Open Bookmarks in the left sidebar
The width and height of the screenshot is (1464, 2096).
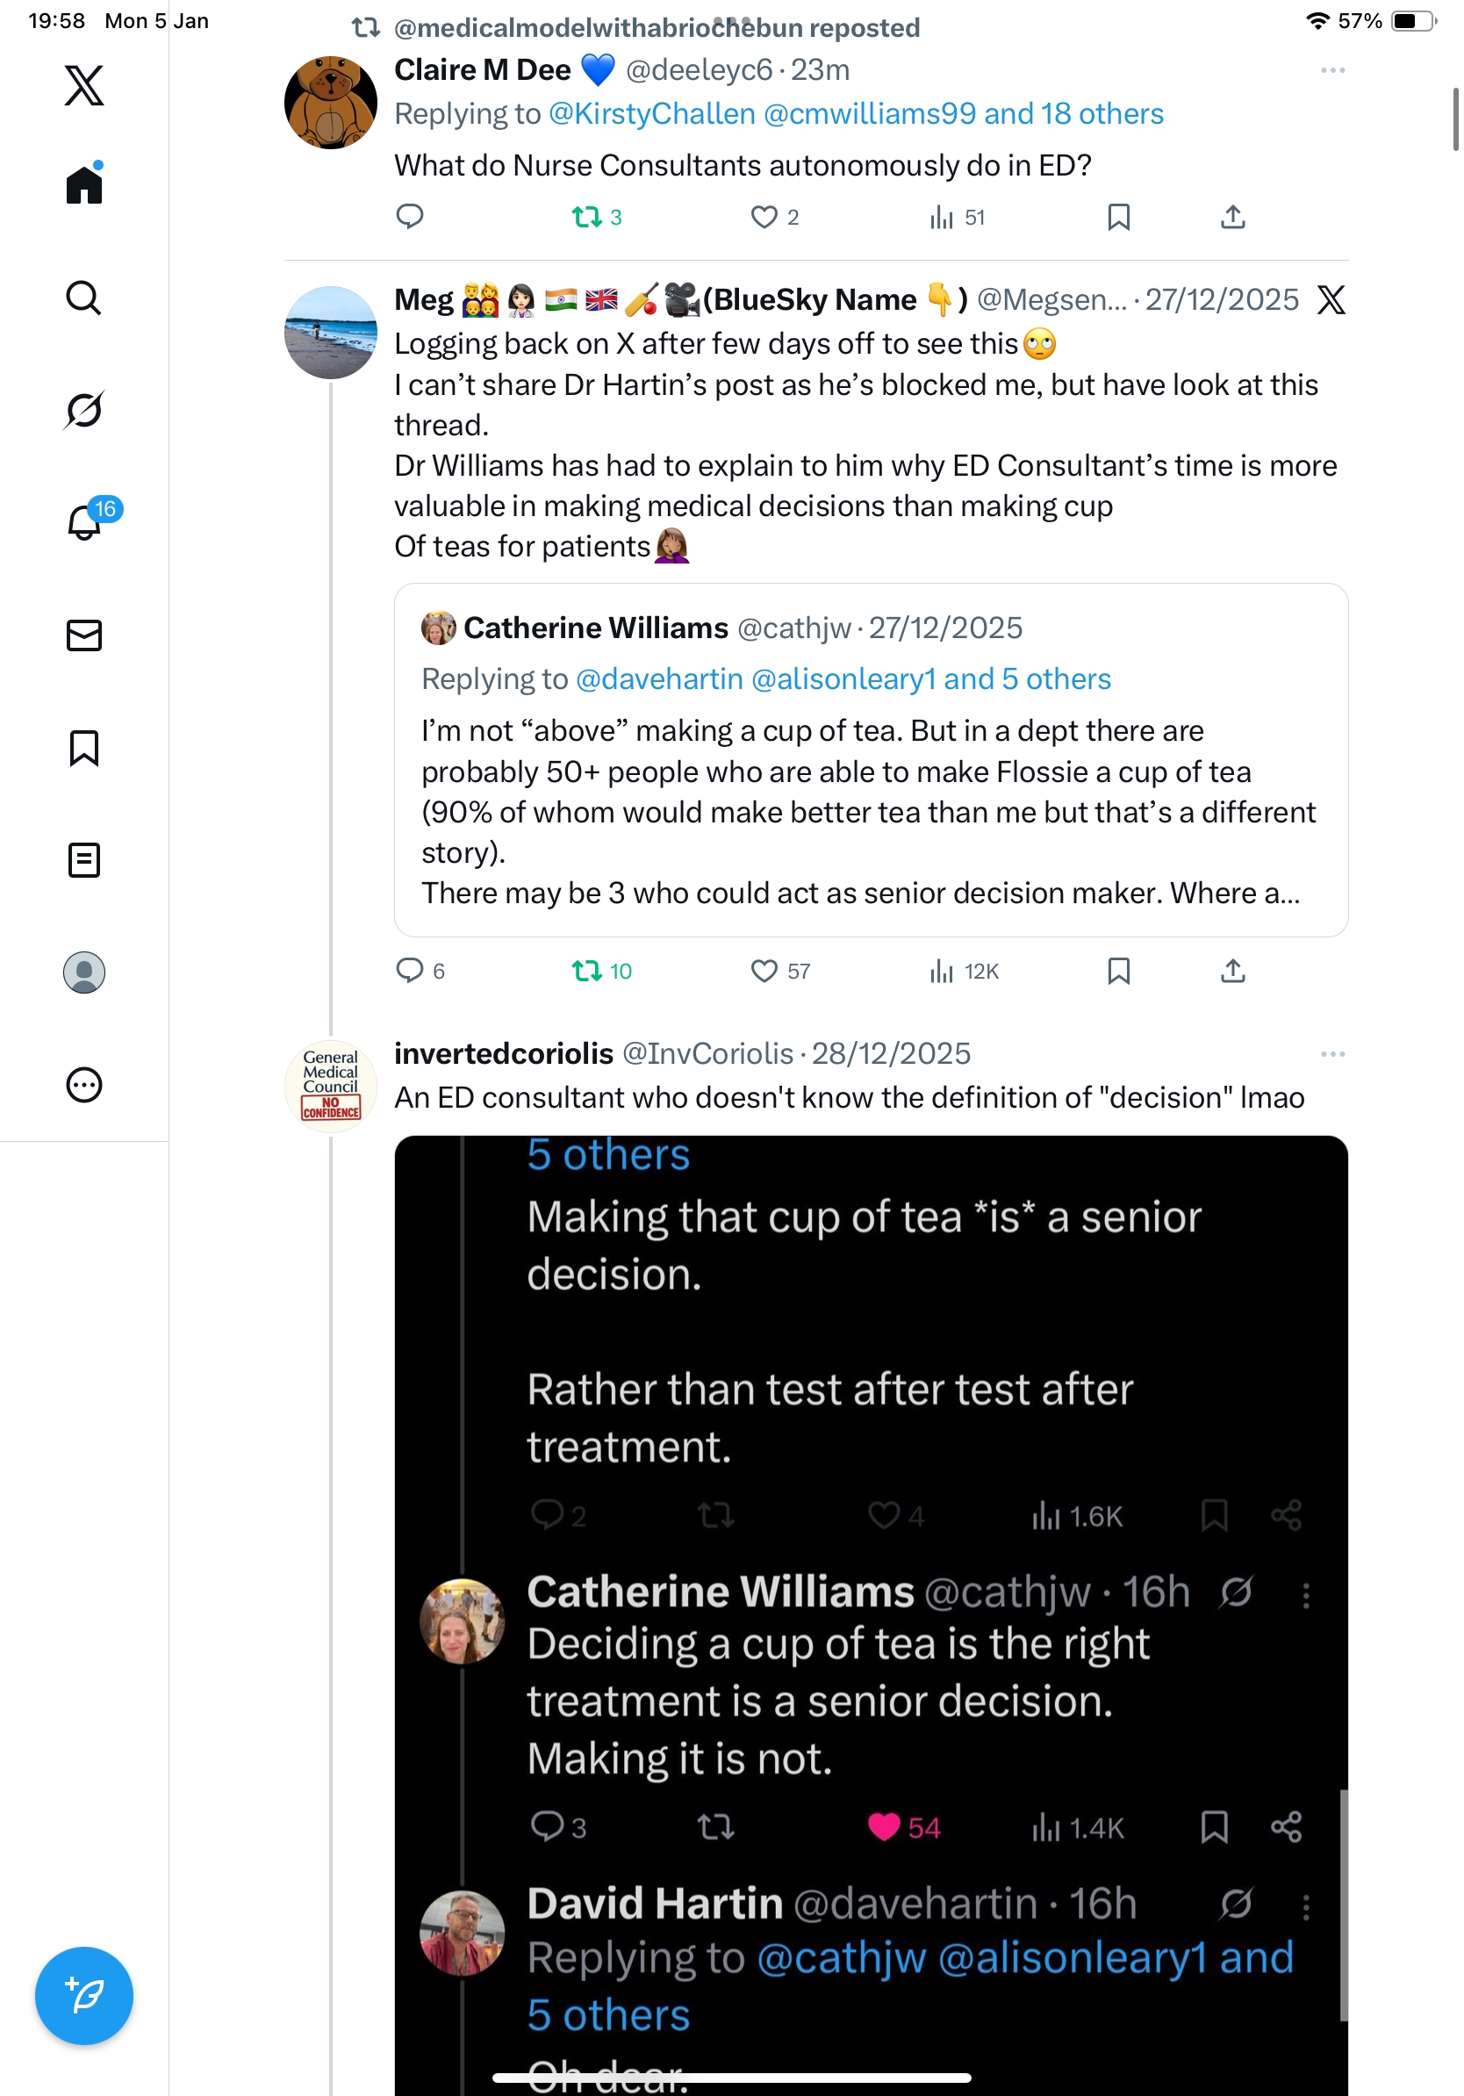[x=84, y=748]
